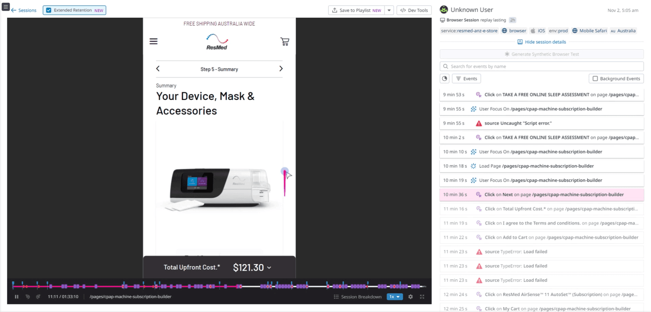The image size is (651, 312).
Task: Go to previous step with left chevron
Action: [x=158, y=69]
